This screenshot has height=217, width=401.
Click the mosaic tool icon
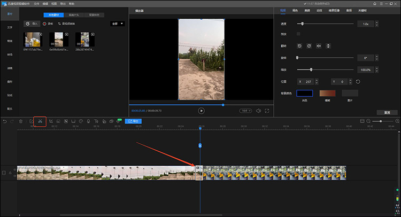[66, 121]
